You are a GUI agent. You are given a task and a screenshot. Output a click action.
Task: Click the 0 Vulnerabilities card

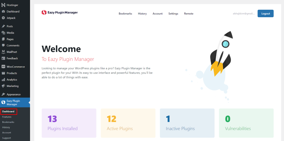246,123
